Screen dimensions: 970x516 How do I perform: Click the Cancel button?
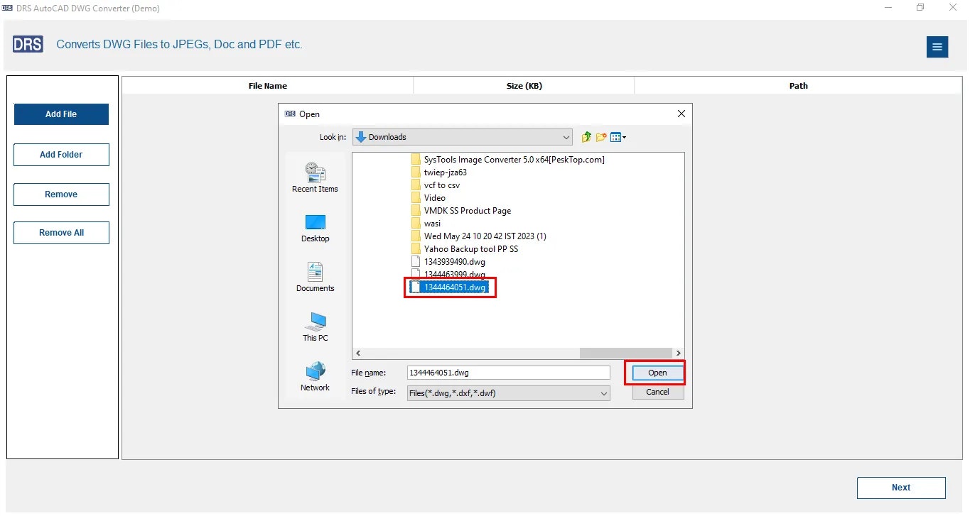point(657,391)
